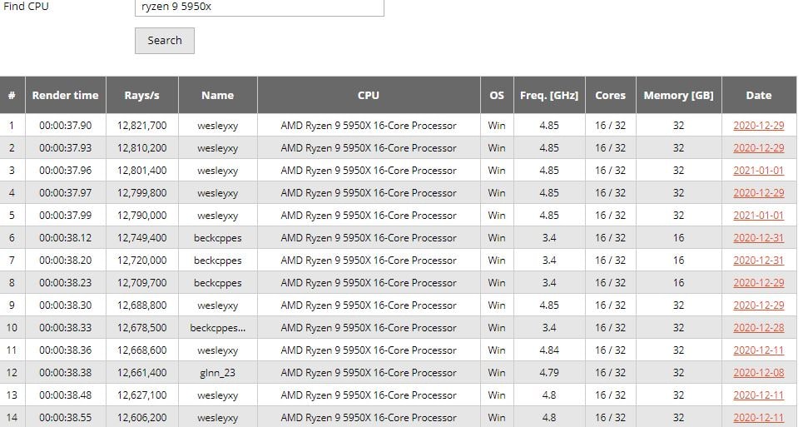Click the Rays/s value 12,627,100
This screenshot has width=803, height=427.
click(141, 395)
